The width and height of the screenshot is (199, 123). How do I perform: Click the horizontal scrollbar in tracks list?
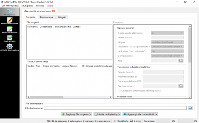point(46,97)
